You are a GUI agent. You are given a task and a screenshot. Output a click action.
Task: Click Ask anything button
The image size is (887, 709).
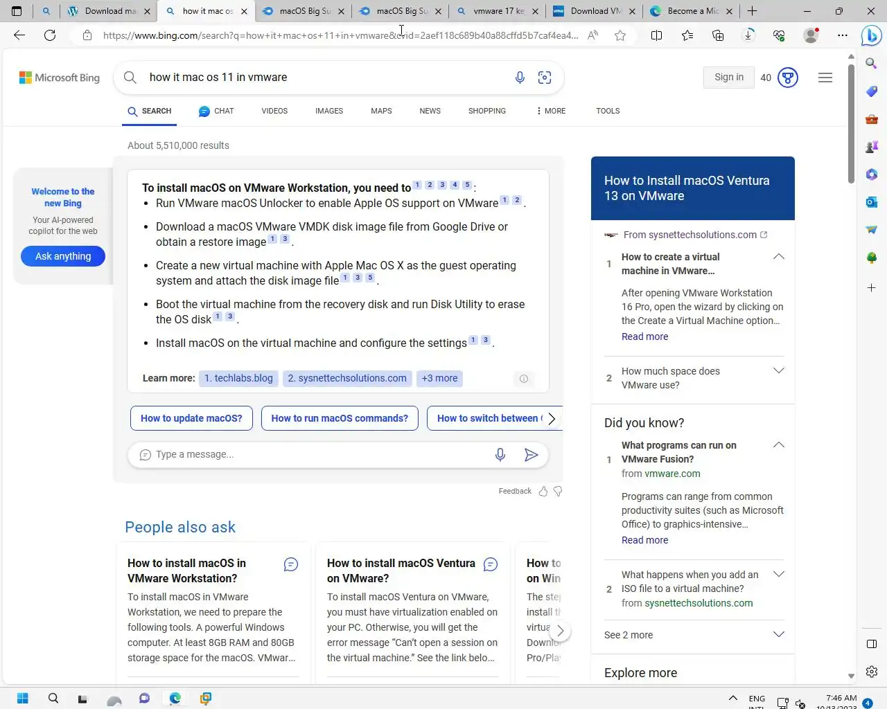pos(63,256)
